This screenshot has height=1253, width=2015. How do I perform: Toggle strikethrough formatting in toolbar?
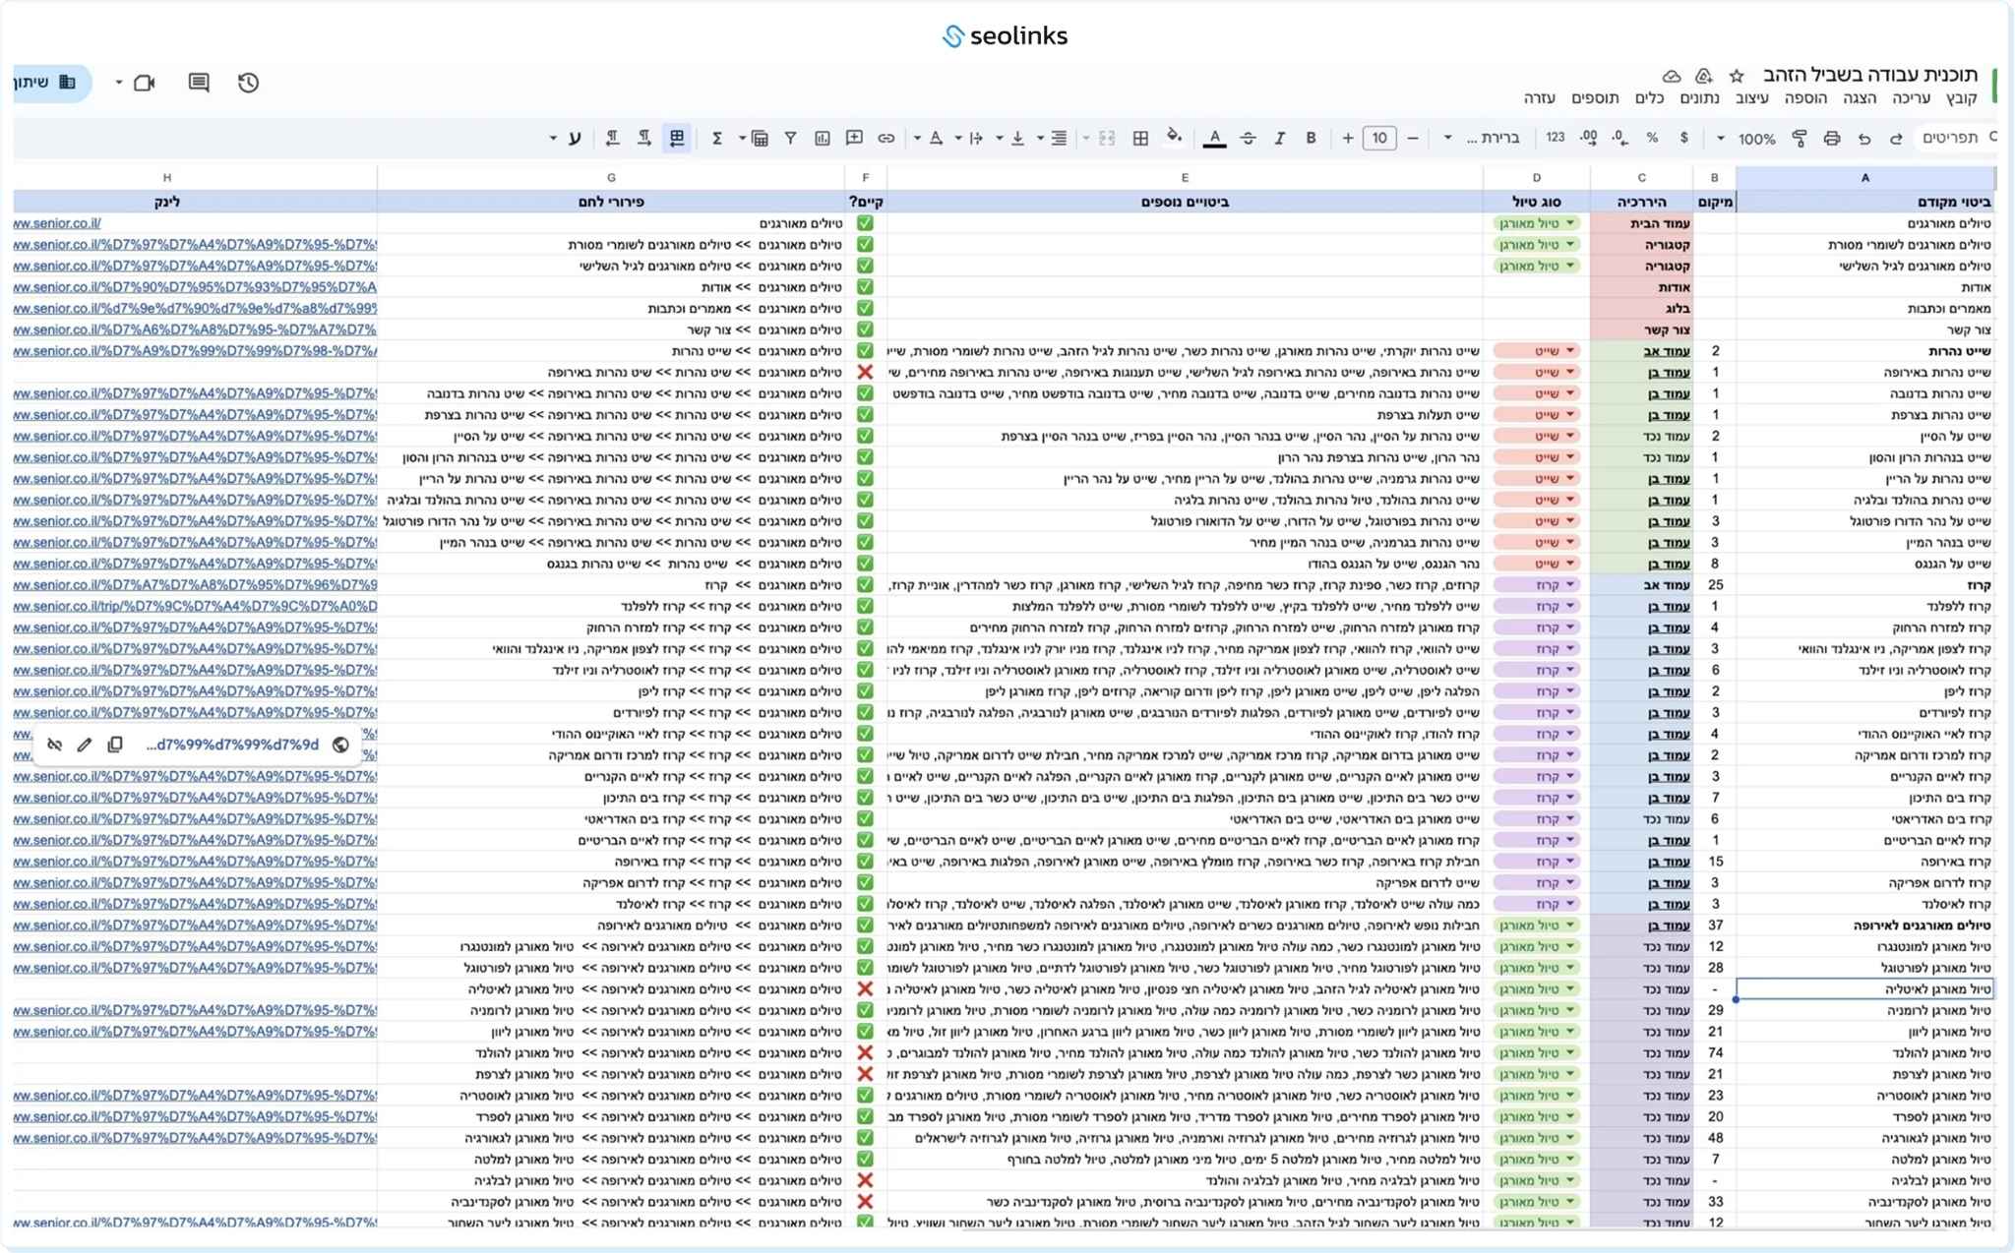(1248, 139)
